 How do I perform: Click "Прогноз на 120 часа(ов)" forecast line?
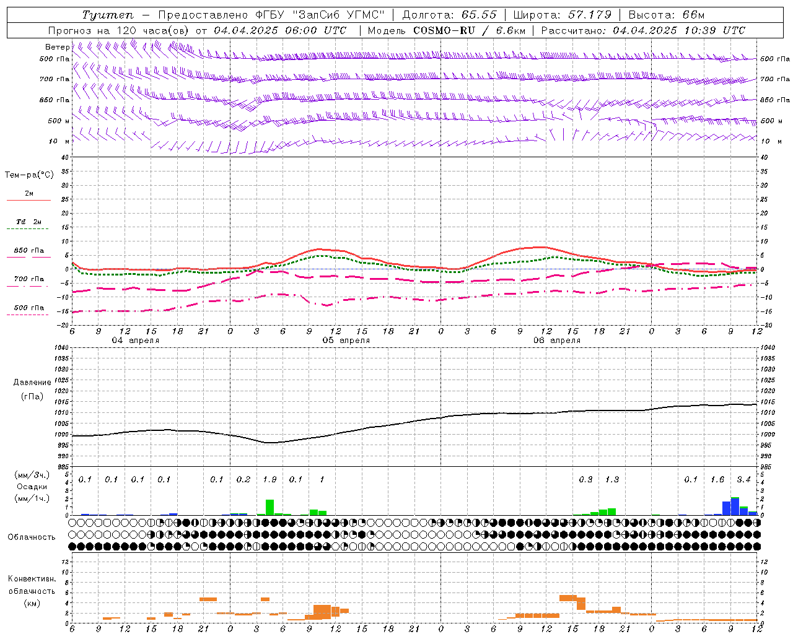tap(119, 30)
